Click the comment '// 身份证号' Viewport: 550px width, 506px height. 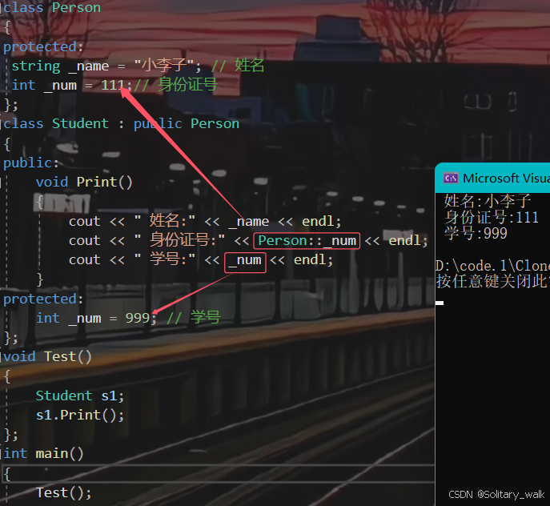[175, 85]
